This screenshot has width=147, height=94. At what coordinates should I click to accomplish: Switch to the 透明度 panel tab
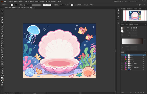coord(136,25)
